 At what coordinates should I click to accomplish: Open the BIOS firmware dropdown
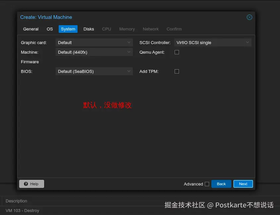click(94, 72)
